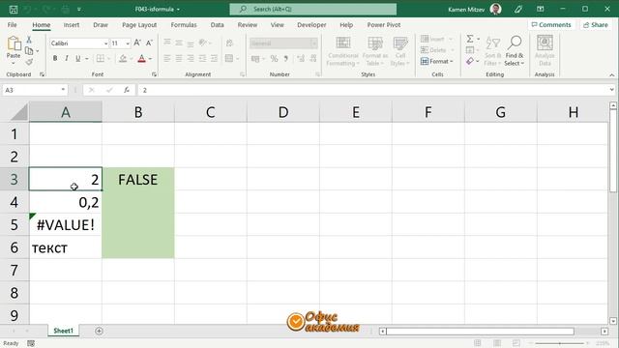Click the Middle Align icon
The width and height of the screenshot is (619, 348).
pyautogui.click(x=179, y=43)
